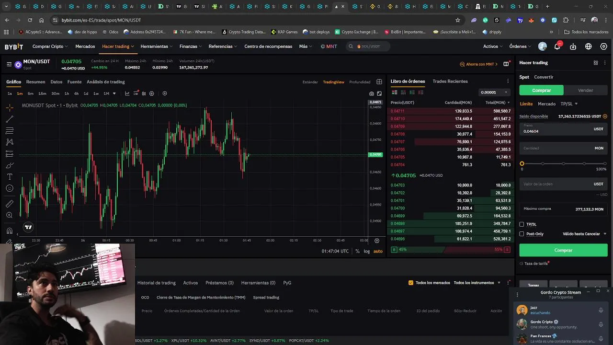Image resolution: width=613 pixels, height=345 pixels.
Task: Open the Bybit download icon
Action: (x=573, y=46)
